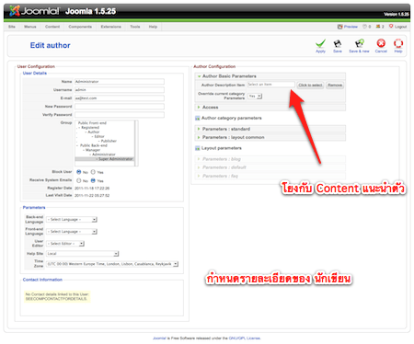
Task: Select Manager in the Group list
Action: tap(93, 150)
